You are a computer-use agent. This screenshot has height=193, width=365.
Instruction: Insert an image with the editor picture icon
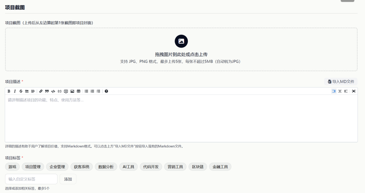click(72, 91)
